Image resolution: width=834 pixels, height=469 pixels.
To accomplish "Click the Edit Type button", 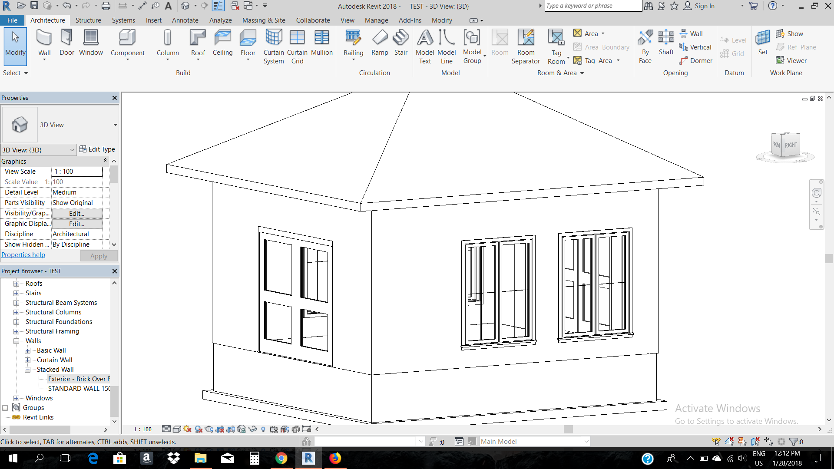I will pyautogui.click(x=97, y=149).
